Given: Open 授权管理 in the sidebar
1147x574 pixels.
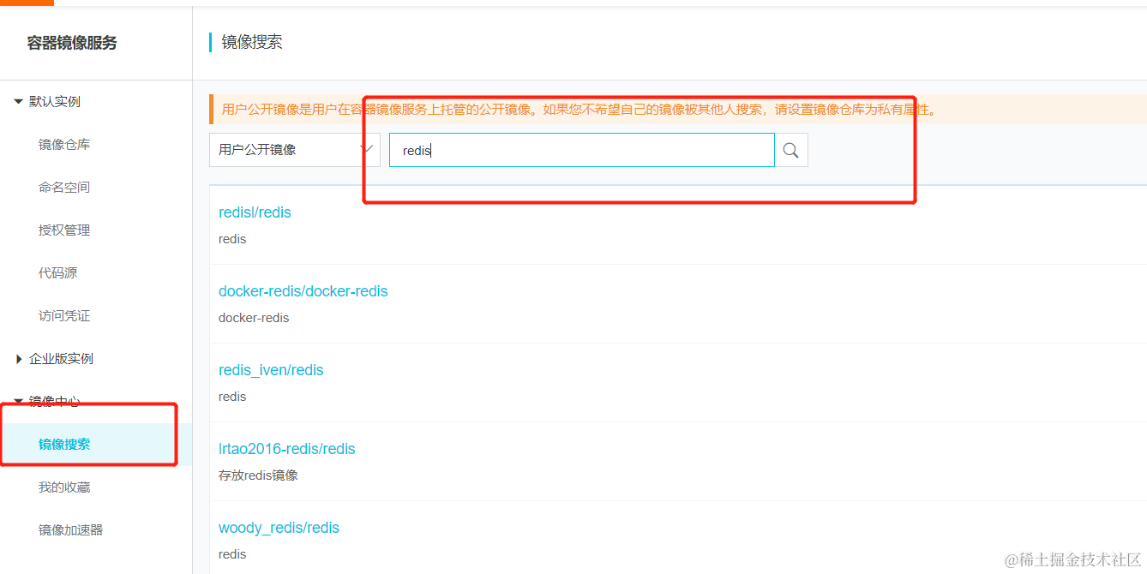Looking at the screenshot, I should tap(64, 230).
